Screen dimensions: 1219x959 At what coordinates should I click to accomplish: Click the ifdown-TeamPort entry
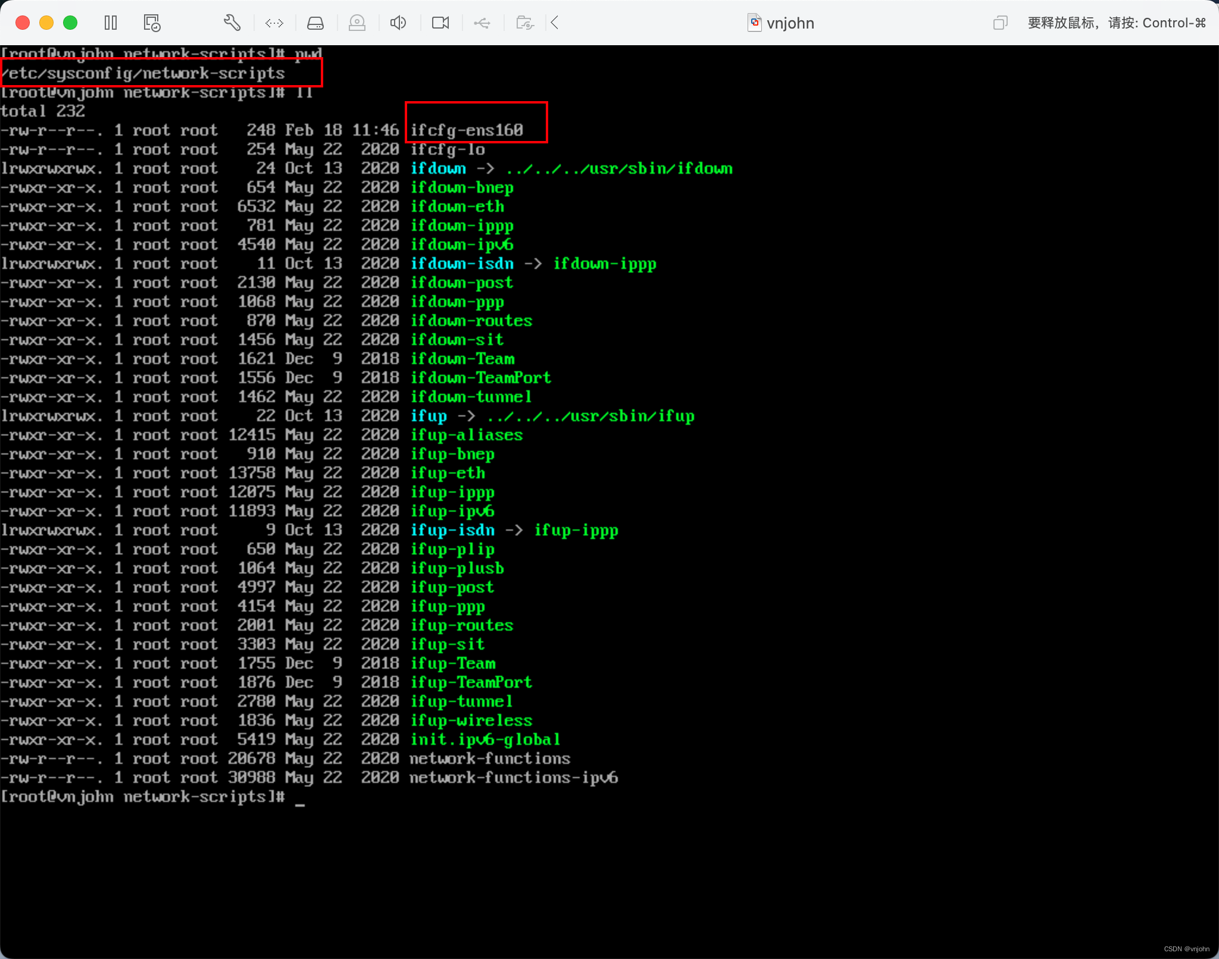click(481, 378)
